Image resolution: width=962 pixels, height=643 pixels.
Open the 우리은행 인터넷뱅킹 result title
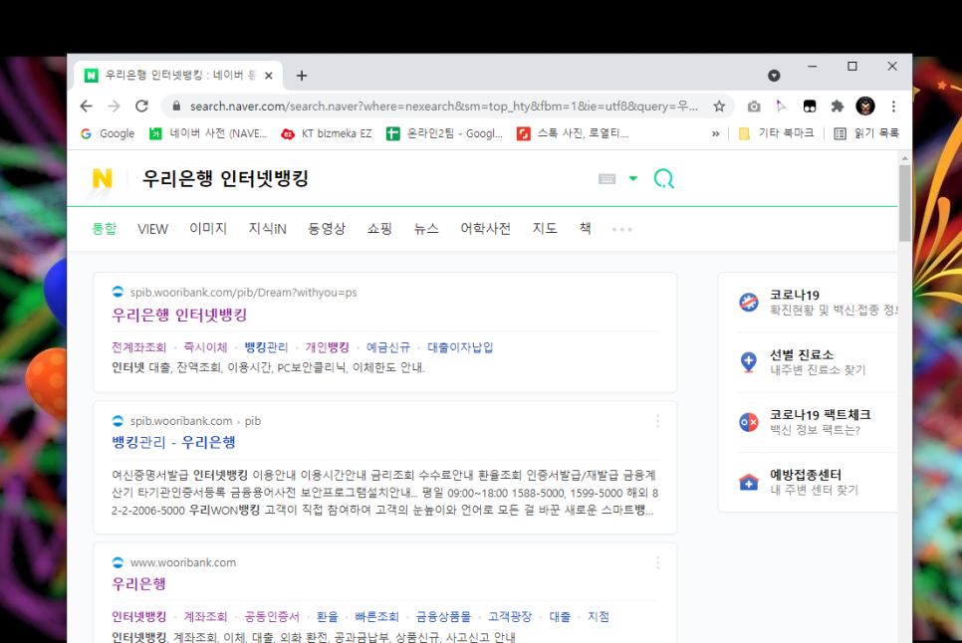pyautogui.click(x=179, y=316)
